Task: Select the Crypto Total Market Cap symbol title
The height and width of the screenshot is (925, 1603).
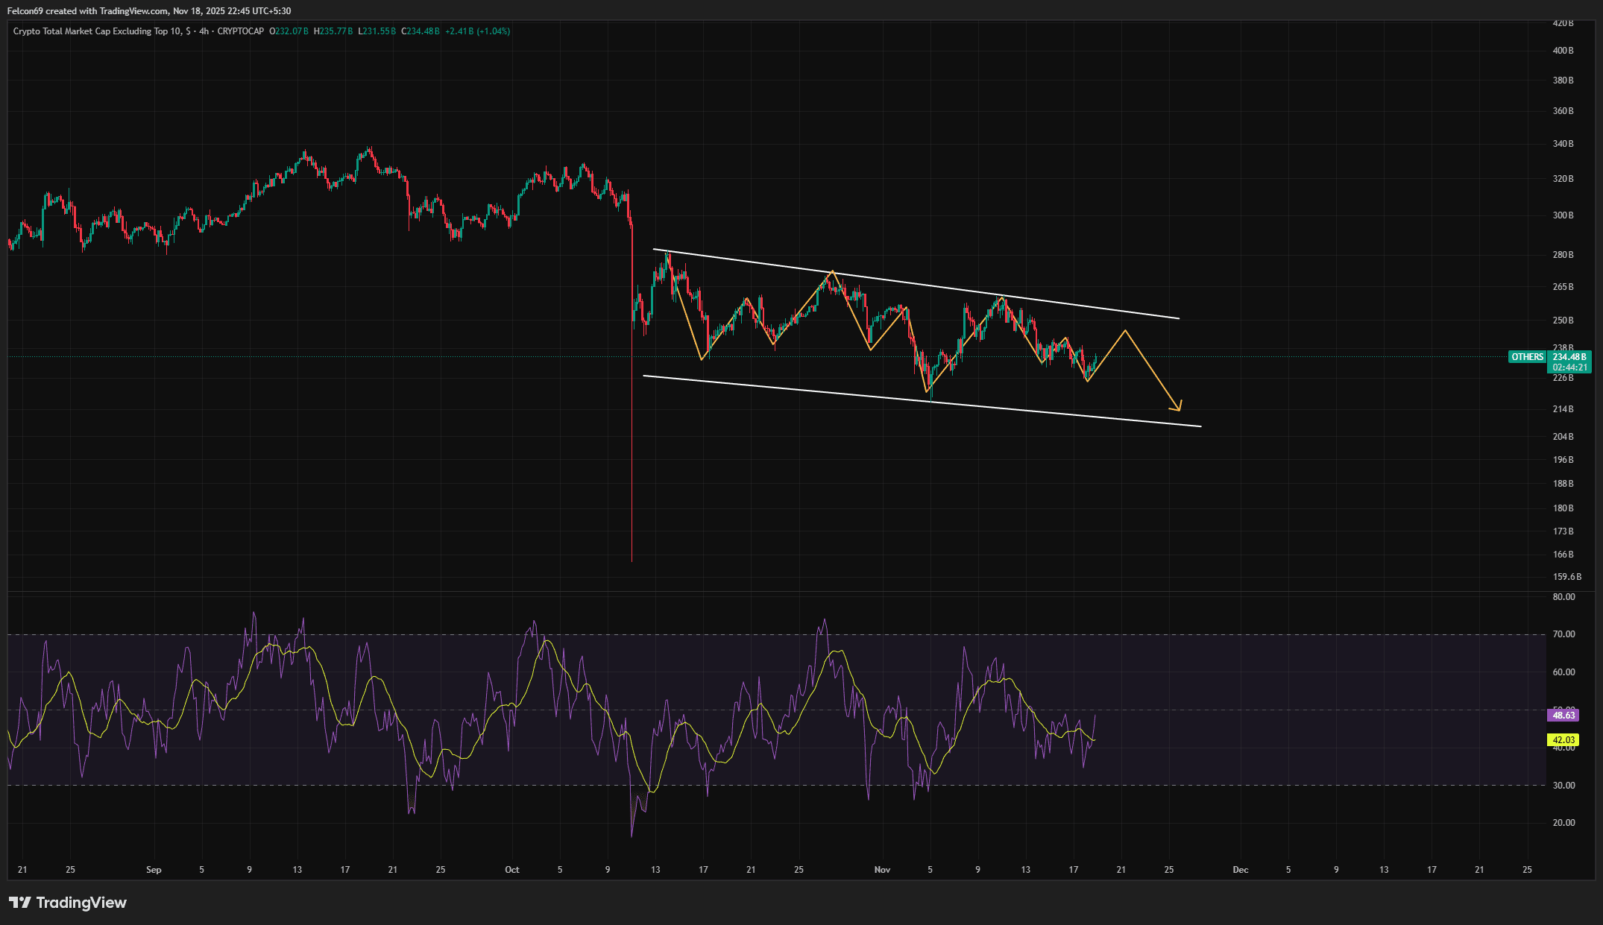Action: point(101,31)
